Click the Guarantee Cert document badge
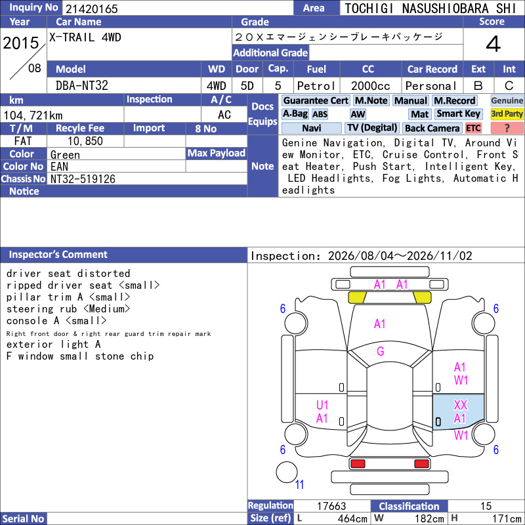 tap(316, 100)
